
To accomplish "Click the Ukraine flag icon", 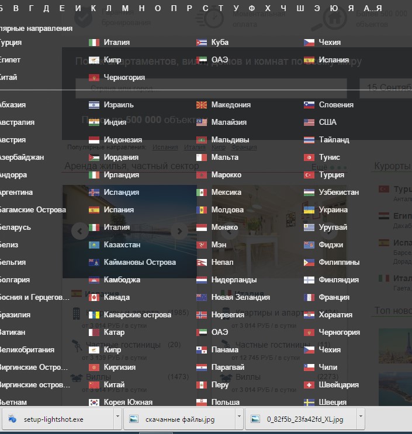I will (x=309, y=210).
